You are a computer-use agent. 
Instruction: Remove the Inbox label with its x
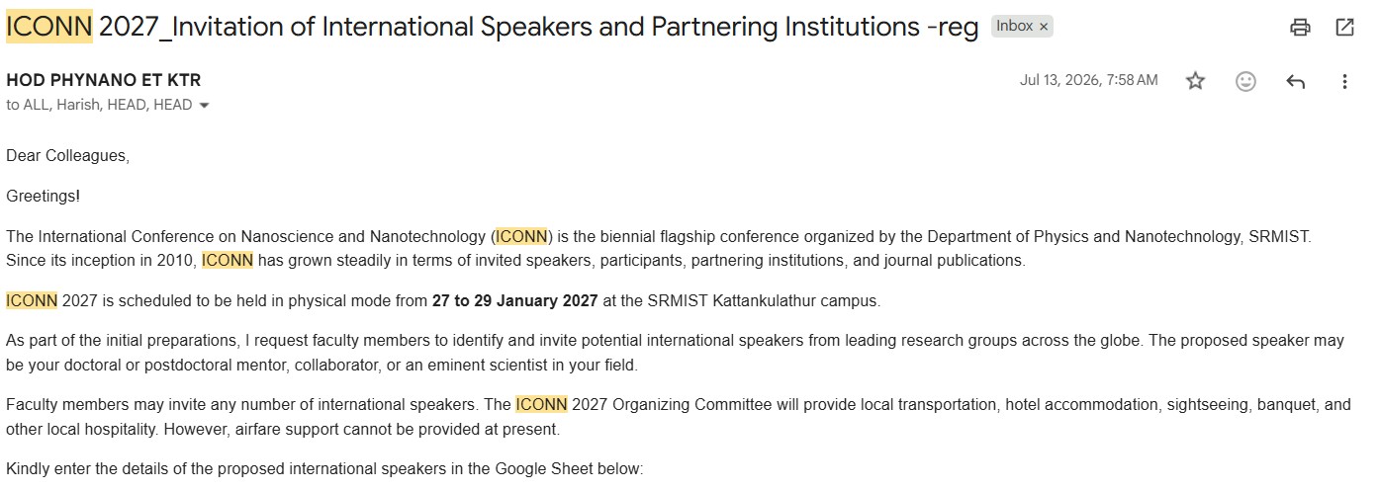coord(1043,27)
